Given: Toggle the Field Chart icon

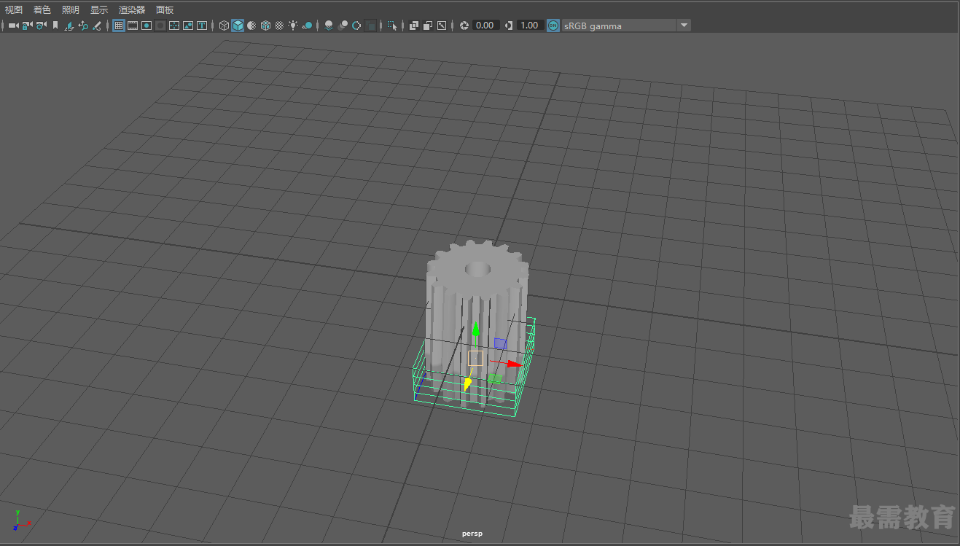Looking at the screenshot, I should click(174, 26).
